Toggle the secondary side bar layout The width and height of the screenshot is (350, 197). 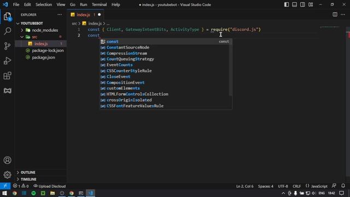(302, 4)
